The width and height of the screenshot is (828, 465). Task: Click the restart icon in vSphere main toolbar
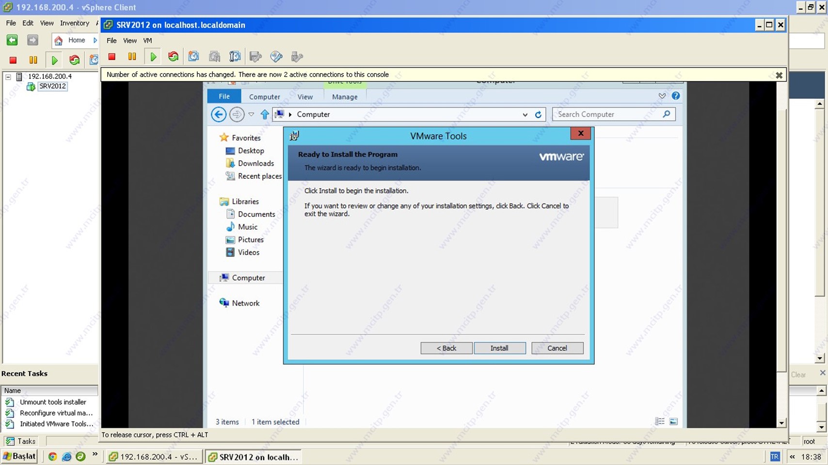(x=74, y=60)
